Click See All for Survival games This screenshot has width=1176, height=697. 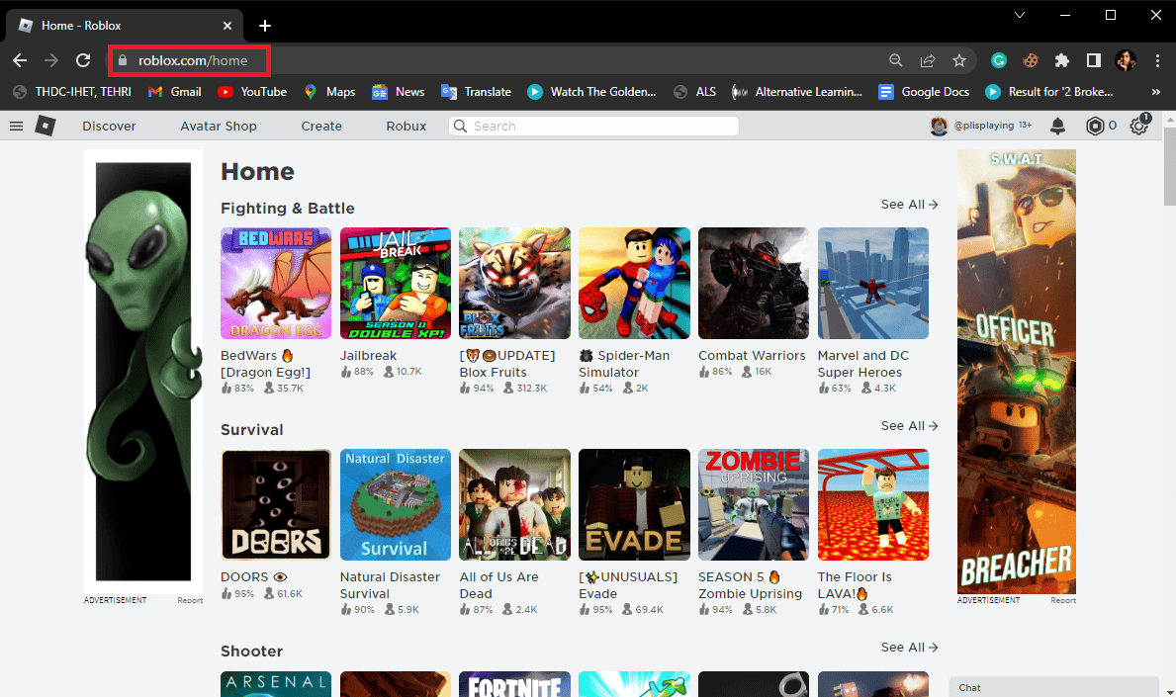click(907, 425)
